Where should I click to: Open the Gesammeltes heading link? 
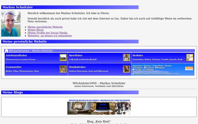[13, 67]
